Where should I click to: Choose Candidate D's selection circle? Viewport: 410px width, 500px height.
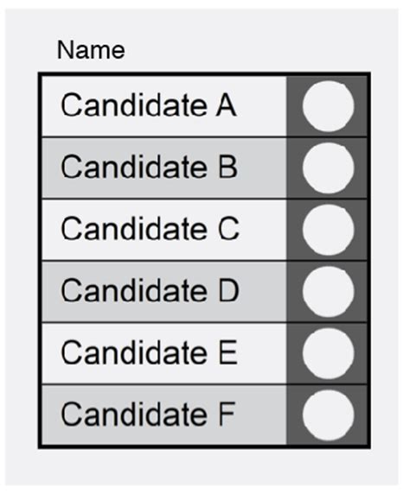point(328,292)
